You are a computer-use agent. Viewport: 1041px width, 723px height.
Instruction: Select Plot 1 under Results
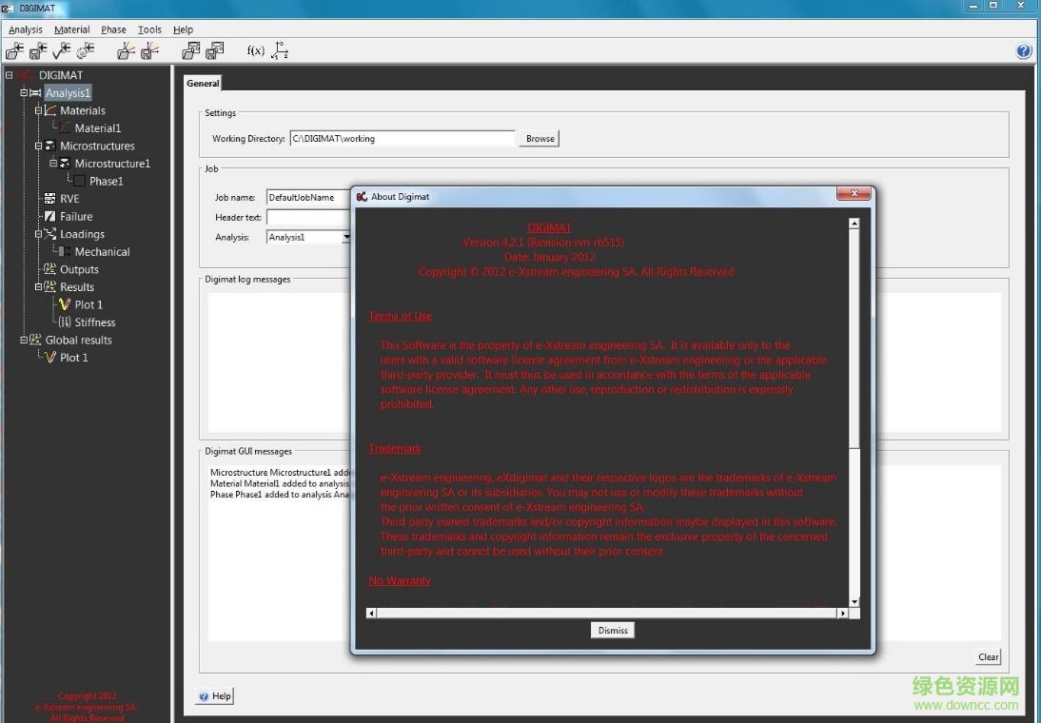(x=88, y=304)
